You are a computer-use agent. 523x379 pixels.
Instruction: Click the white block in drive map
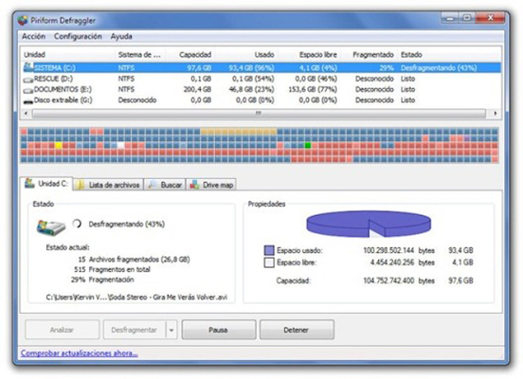120,145
